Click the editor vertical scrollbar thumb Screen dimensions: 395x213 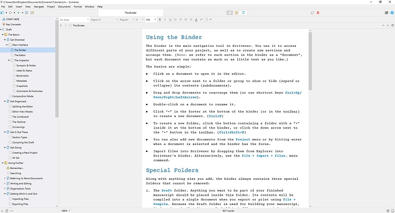pos(310,61)
